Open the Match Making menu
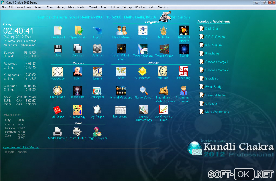276x181 pixels. coord(77,7)
